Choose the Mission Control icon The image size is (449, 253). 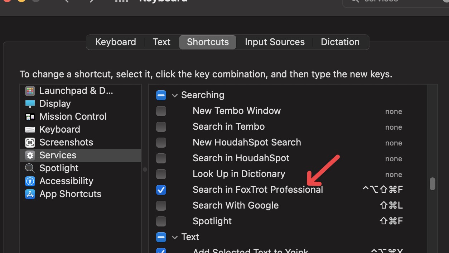(30, 117)
